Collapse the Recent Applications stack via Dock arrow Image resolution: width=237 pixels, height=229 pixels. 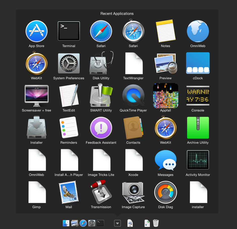pyautogui.click(x=117, y=223)
